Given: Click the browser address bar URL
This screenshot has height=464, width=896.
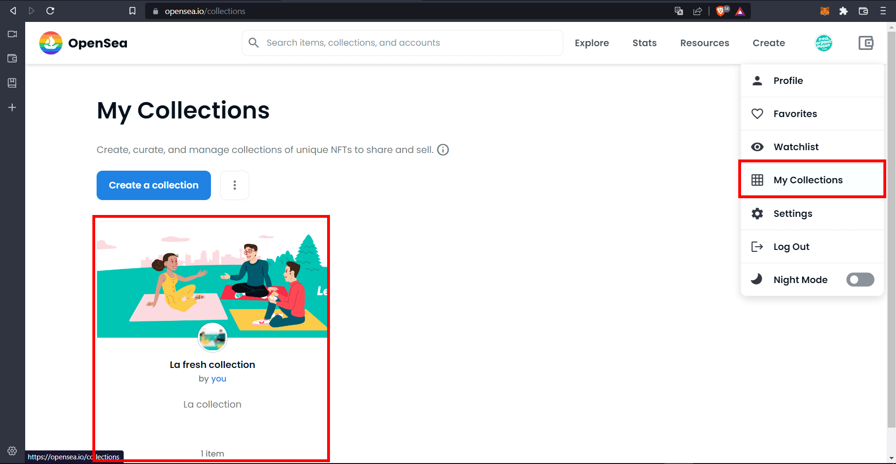Looking at the screenshot, I should pos(205,11).
